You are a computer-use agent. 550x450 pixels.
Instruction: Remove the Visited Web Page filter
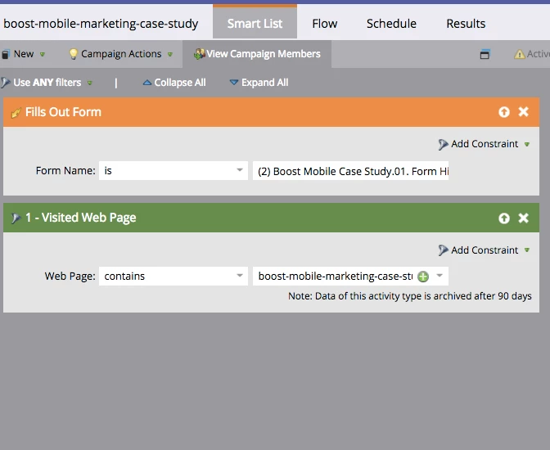coord(523,218)
